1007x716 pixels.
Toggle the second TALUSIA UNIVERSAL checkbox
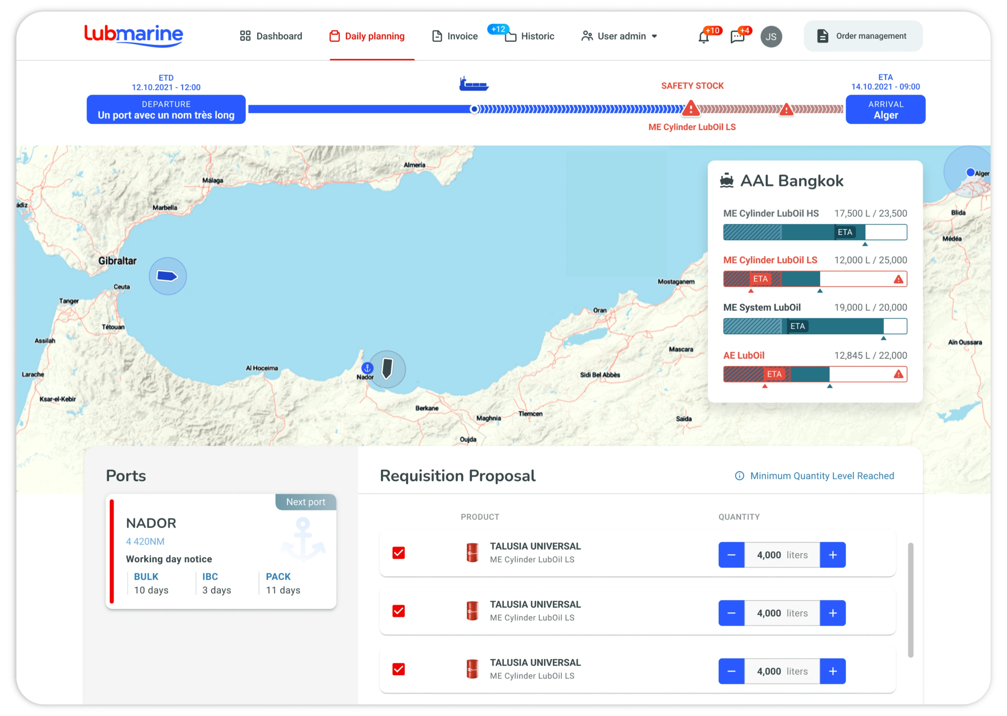click(x=399, y=611)
